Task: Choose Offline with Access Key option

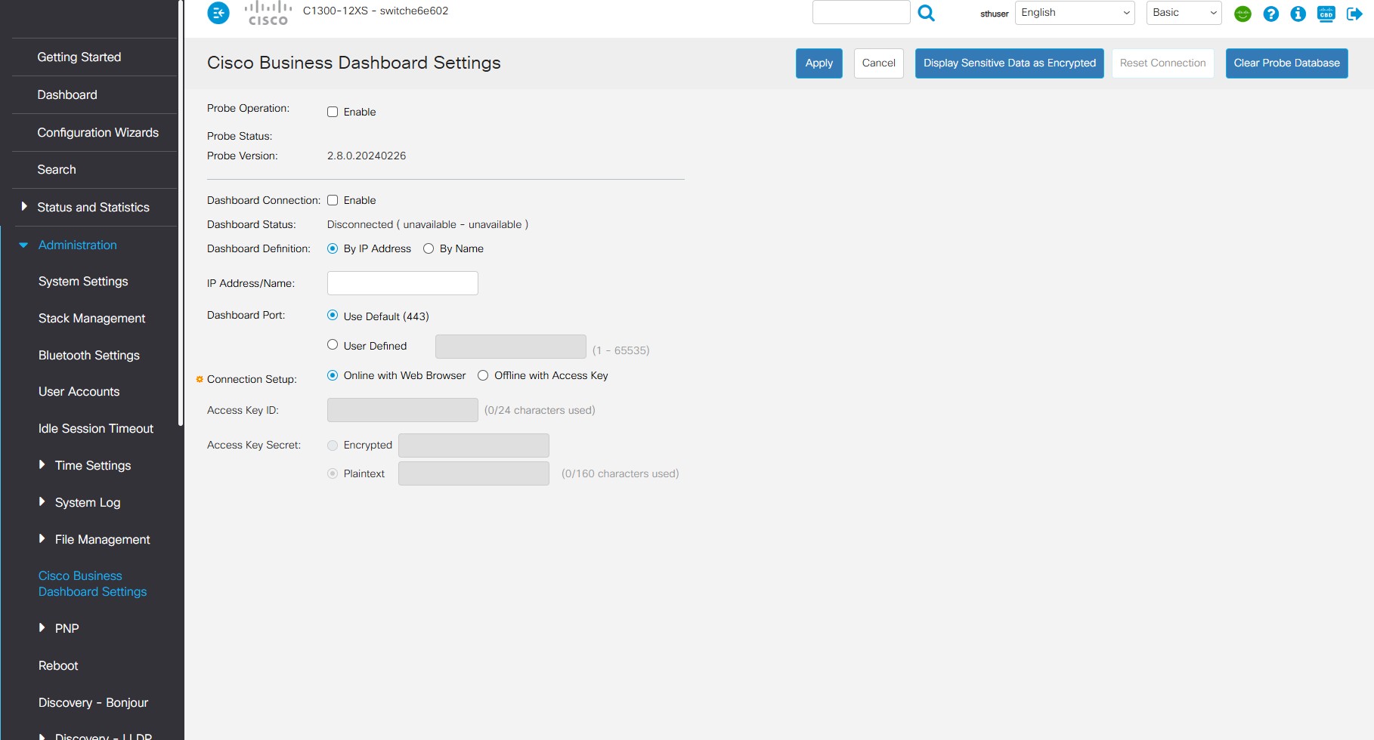Action: (x=483, y=375)
